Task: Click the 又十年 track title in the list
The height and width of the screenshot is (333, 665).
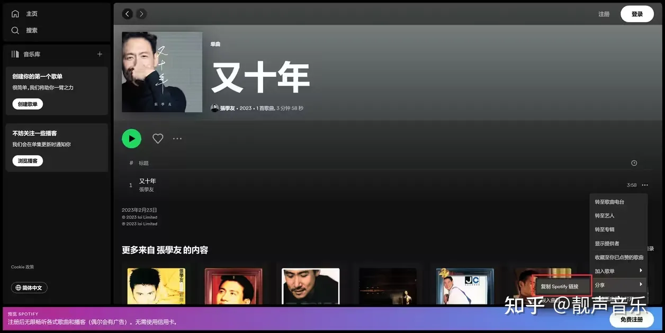Action: (147, 181)
